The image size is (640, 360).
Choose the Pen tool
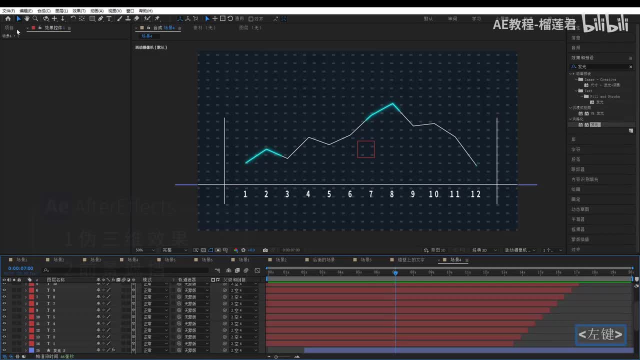tap(100, 18)
